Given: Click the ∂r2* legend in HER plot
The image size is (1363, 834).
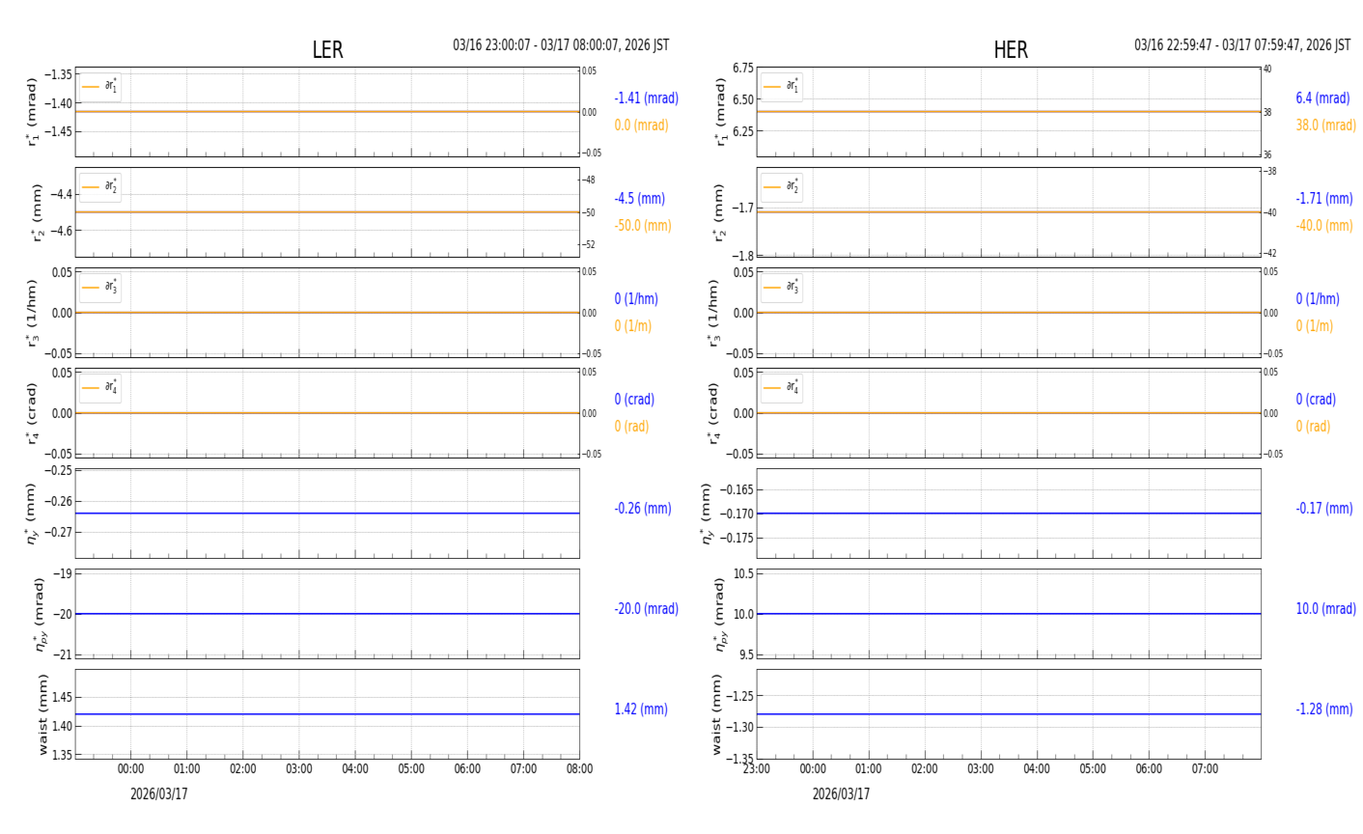Looking at the screenshot, I should (x=782, y=187).
